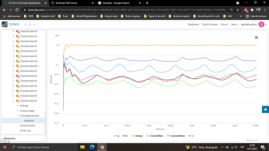Click the pink user avatar A
The height and width of the screenshot is (151, 269).
point(261,25)
